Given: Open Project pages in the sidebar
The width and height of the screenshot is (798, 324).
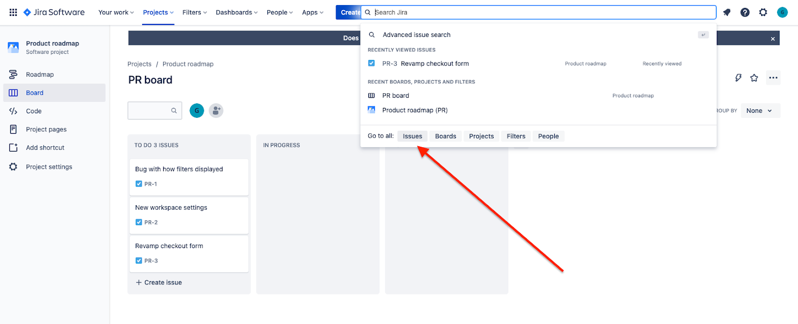Looking at the screenshot, I should [54, 129].
